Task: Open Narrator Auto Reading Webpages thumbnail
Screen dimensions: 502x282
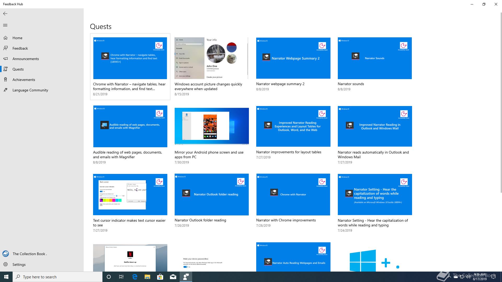Action: click(293, 257)
